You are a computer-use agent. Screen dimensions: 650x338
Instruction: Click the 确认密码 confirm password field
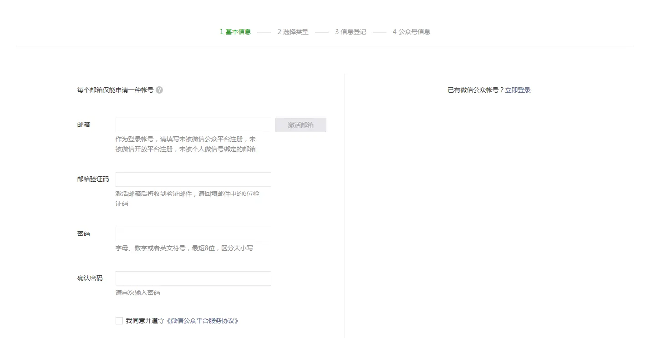193,278
